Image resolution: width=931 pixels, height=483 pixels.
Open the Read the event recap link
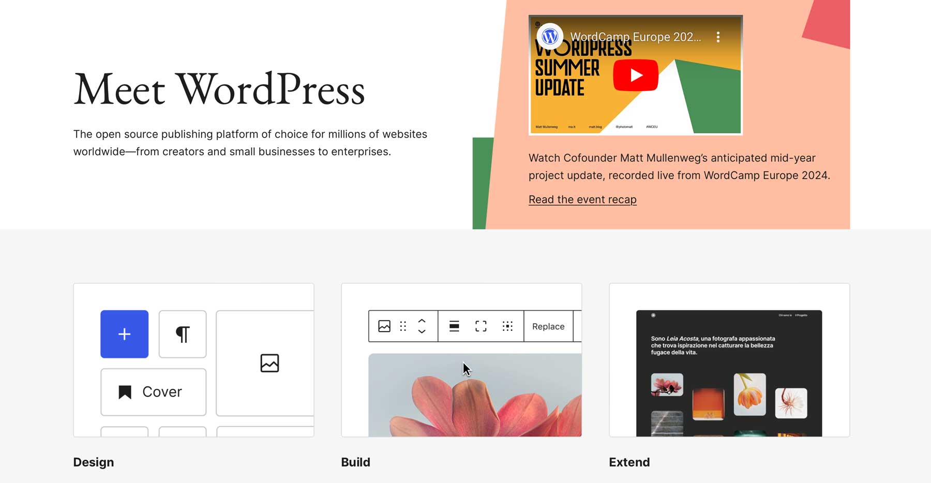(x=582, y=199)
